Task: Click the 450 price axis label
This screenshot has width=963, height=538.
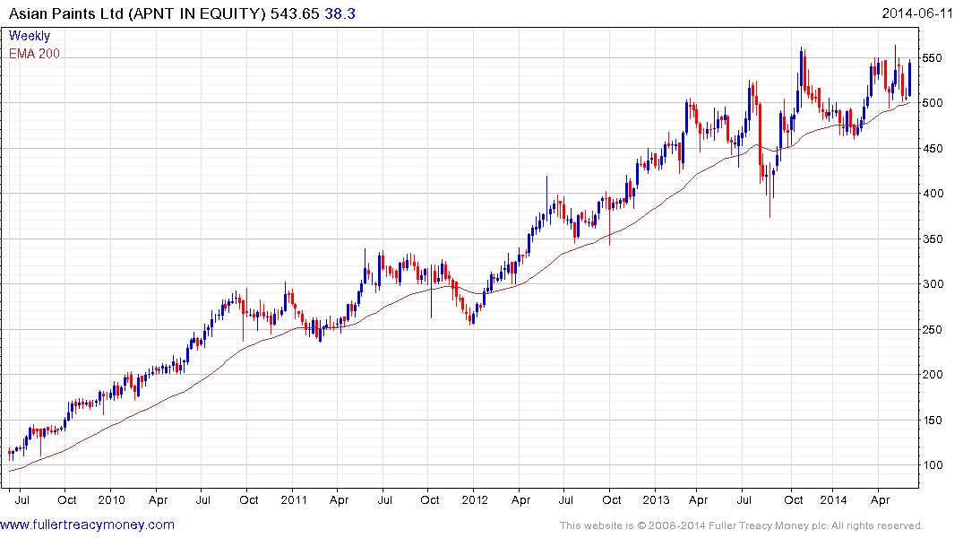Action: 933,148
